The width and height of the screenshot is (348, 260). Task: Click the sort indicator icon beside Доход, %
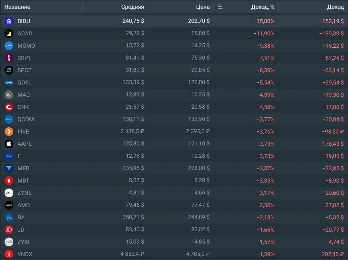(220, 7)
